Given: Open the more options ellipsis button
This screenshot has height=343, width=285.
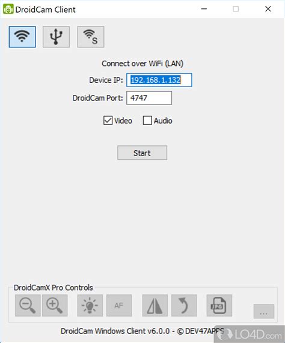Looking at the screenshot, I should click(x=264, y=311).
